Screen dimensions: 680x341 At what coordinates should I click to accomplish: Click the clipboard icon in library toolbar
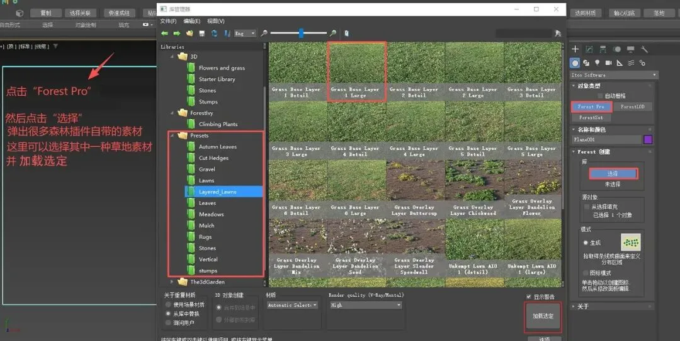[346, 33]
